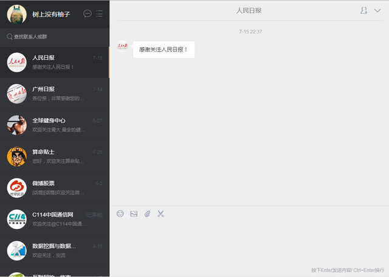The height and width of the screenshot is (277, 389).
Task: Click the search magnifier icon
Action: coord(10,37)
